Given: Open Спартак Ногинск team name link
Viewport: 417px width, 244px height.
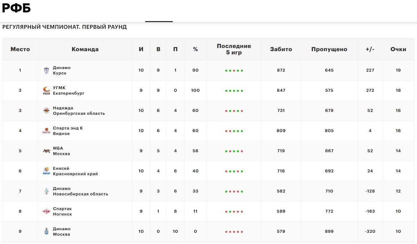Looking at the screenshot, I should click(62, 211).
